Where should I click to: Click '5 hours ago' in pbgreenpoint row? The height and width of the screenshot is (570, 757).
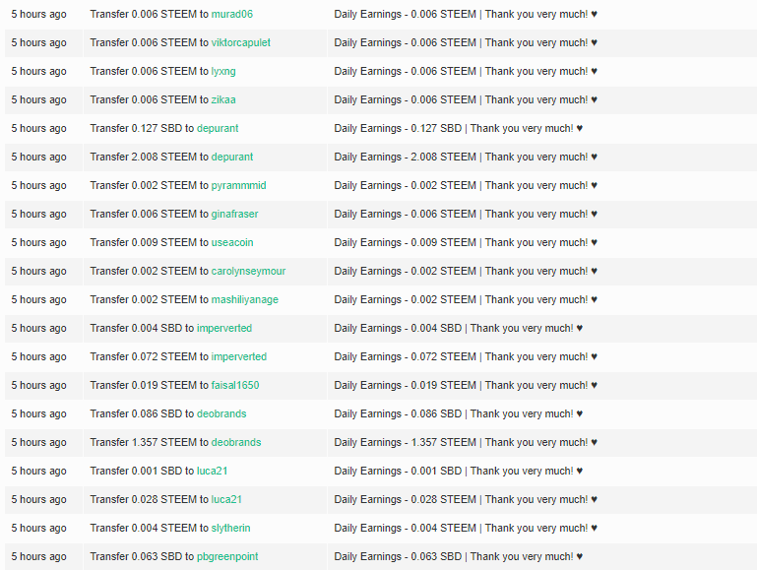38,556
